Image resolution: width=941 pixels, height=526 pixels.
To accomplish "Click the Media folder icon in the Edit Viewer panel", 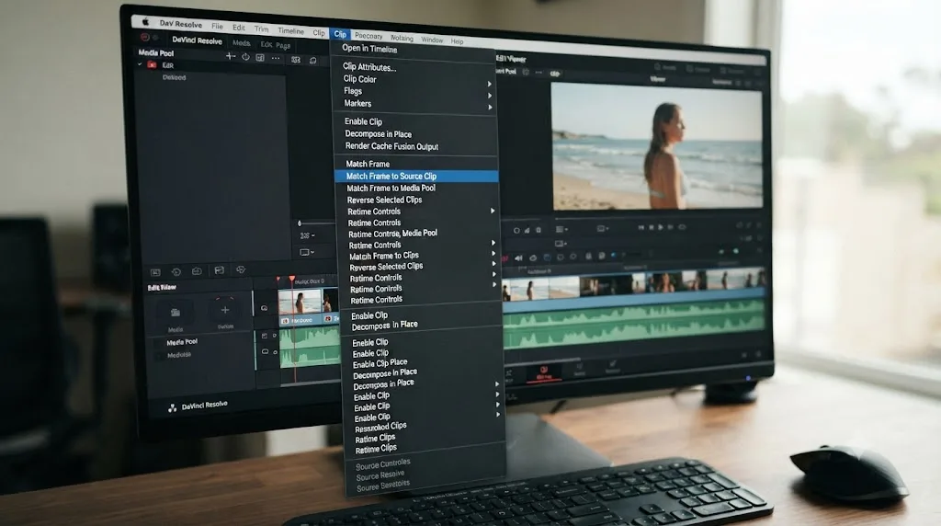I will point(176,313).
